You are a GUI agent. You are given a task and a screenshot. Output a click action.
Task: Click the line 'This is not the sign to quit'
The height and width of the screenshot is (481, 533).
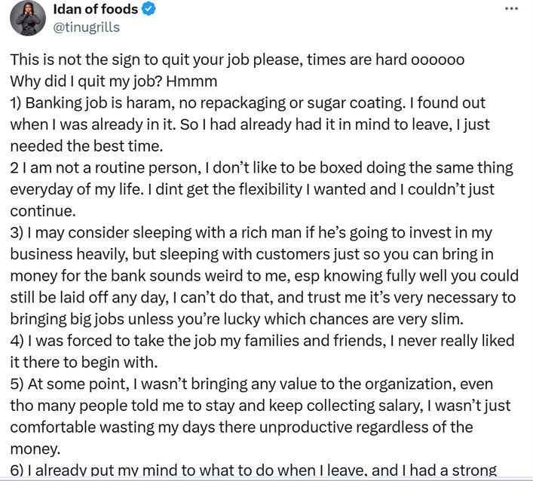pos(237,60)
